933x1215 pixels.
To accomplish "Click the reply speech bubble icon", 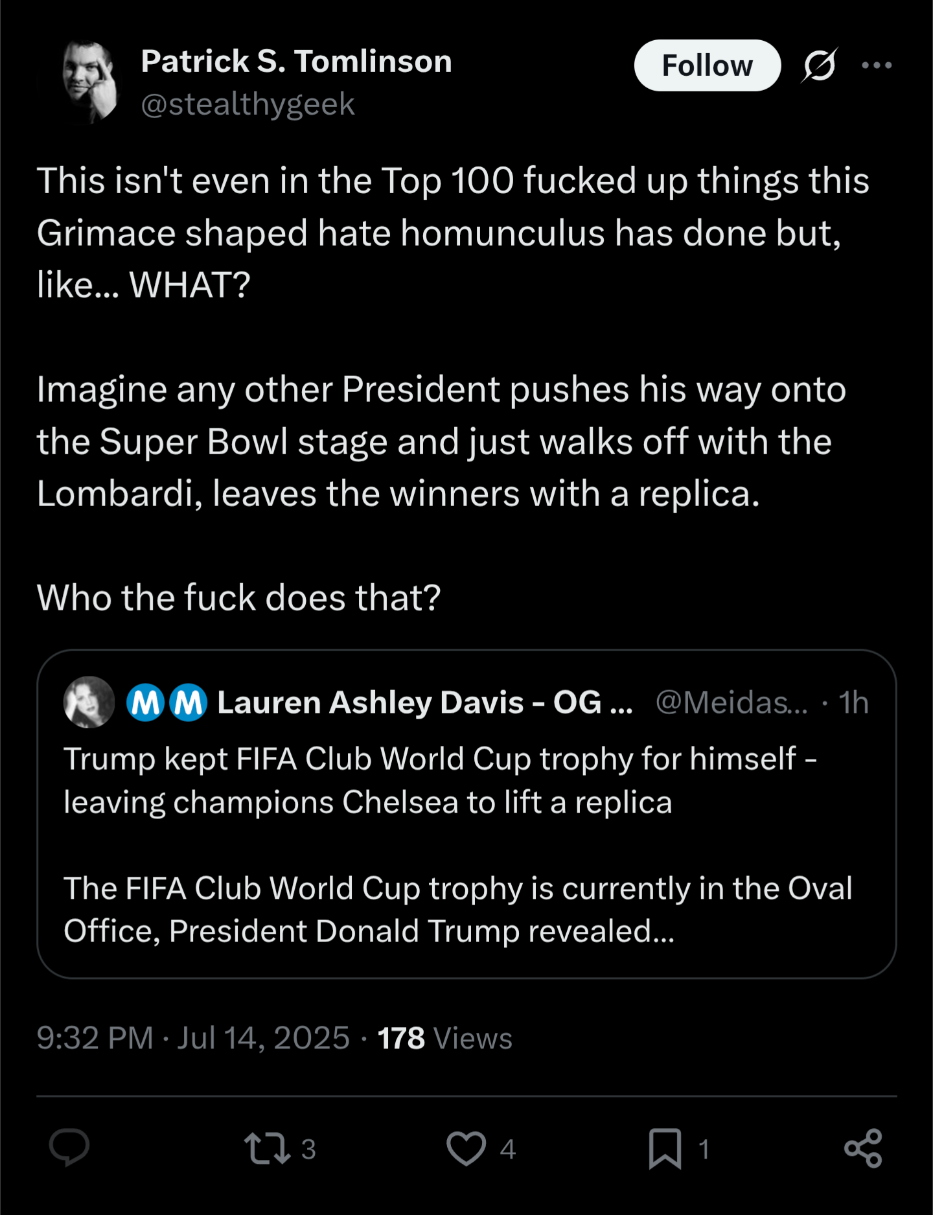I will tap(69, 1148).
